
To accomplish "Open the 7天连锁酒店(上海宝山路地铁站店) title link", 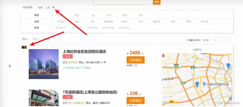I will tap(90, 92).
